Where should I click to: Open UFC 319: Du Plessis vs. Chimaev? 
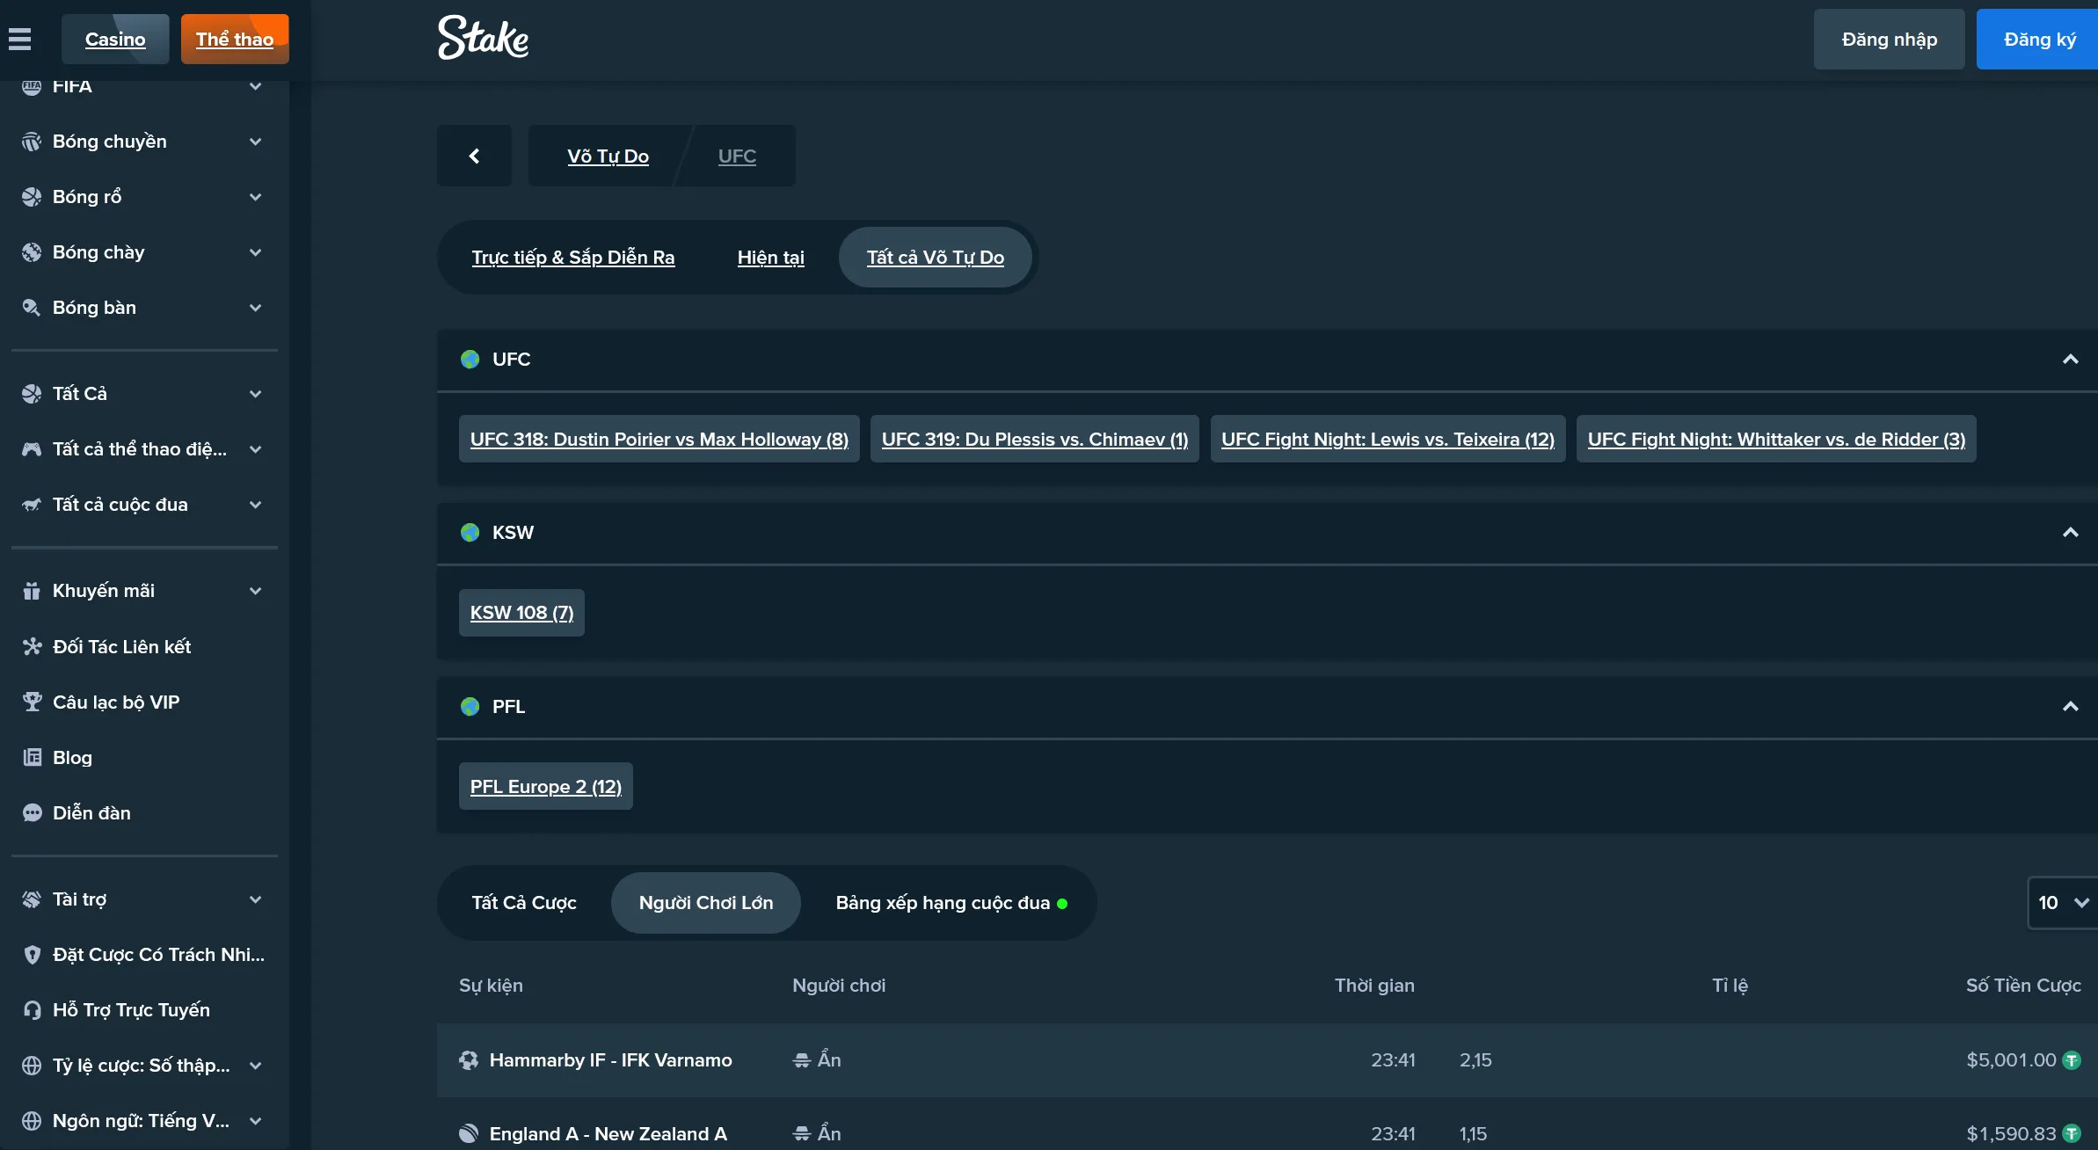[1035, 439]
